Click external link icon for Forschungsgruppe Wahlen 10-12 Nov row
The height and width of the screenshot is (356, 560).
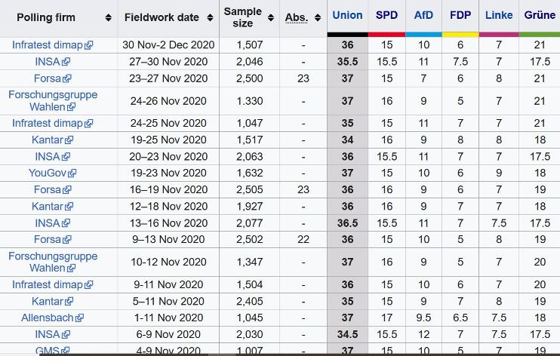(x=71, y=269)
